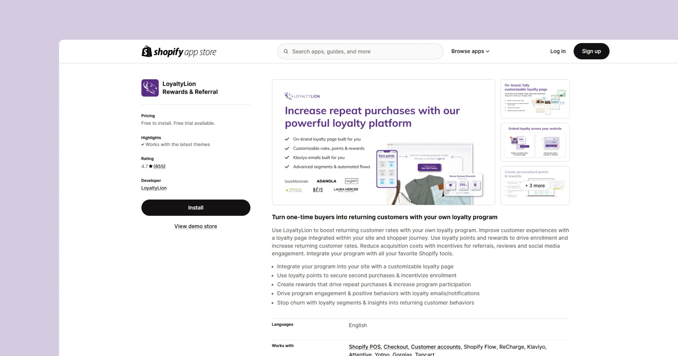
Task: Click the Stop churn with loyalty segments bullet
Action: 376,303
